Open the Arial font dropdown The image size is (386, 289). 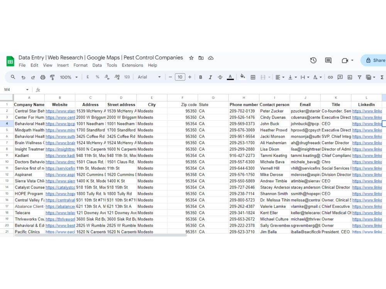tap(149, 77)
